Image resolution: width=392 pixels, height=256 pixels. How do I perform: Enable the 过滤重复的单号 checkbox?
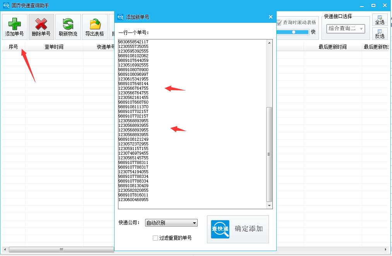point(155,238)
